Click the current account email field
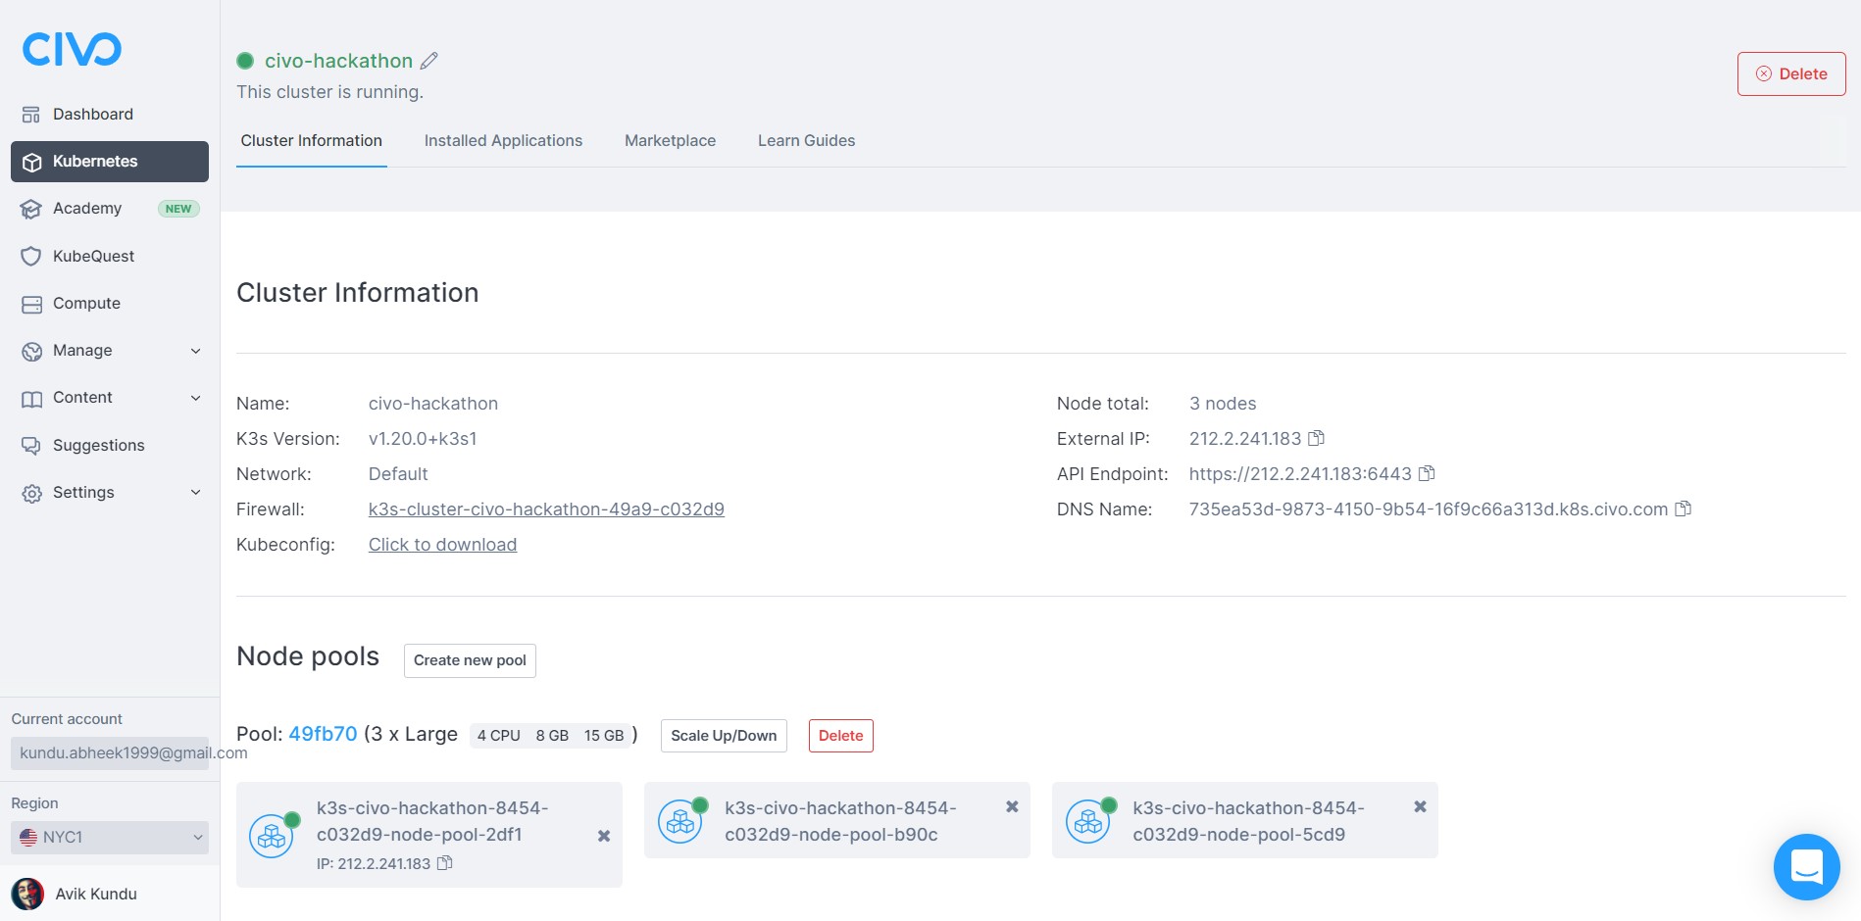This screenshot has width=1861, height=921. (110, 753)
